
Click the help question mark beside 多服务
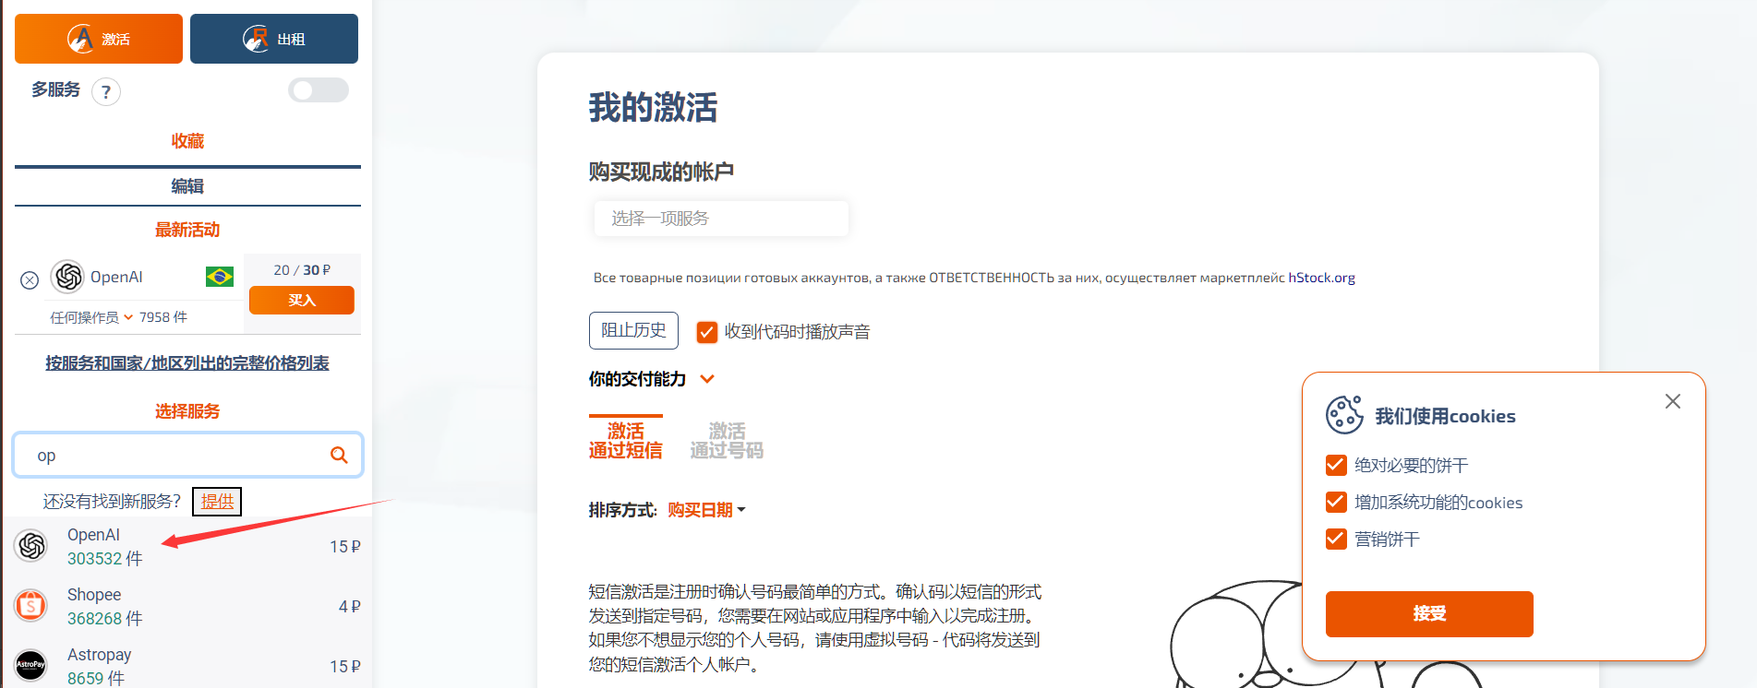click(106, 92)
